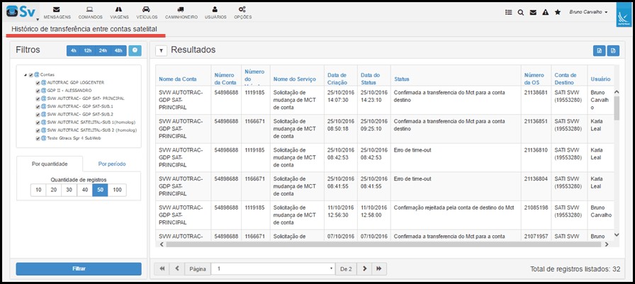Open the list icon in top bar
Viewport: 635px width, 284px height.
[x=509, y=12]
